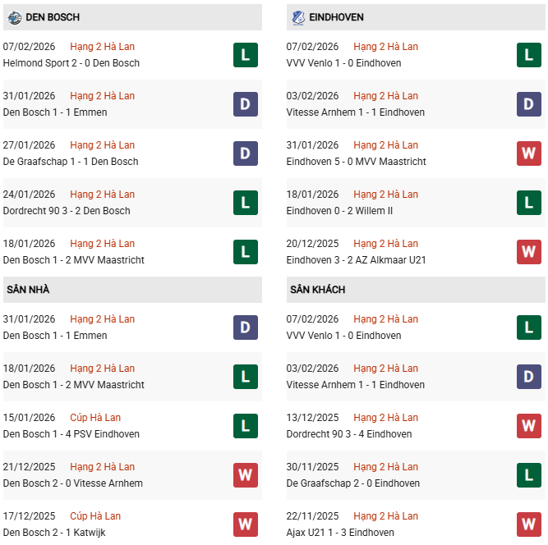
Task: Select the SÂN KHÁCH section header
Action: (x=317, y=290)
